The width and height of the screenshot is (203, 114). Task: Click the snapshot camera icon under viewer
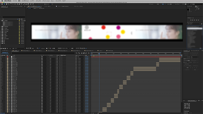pyautogui.click(x=47, y=48)
